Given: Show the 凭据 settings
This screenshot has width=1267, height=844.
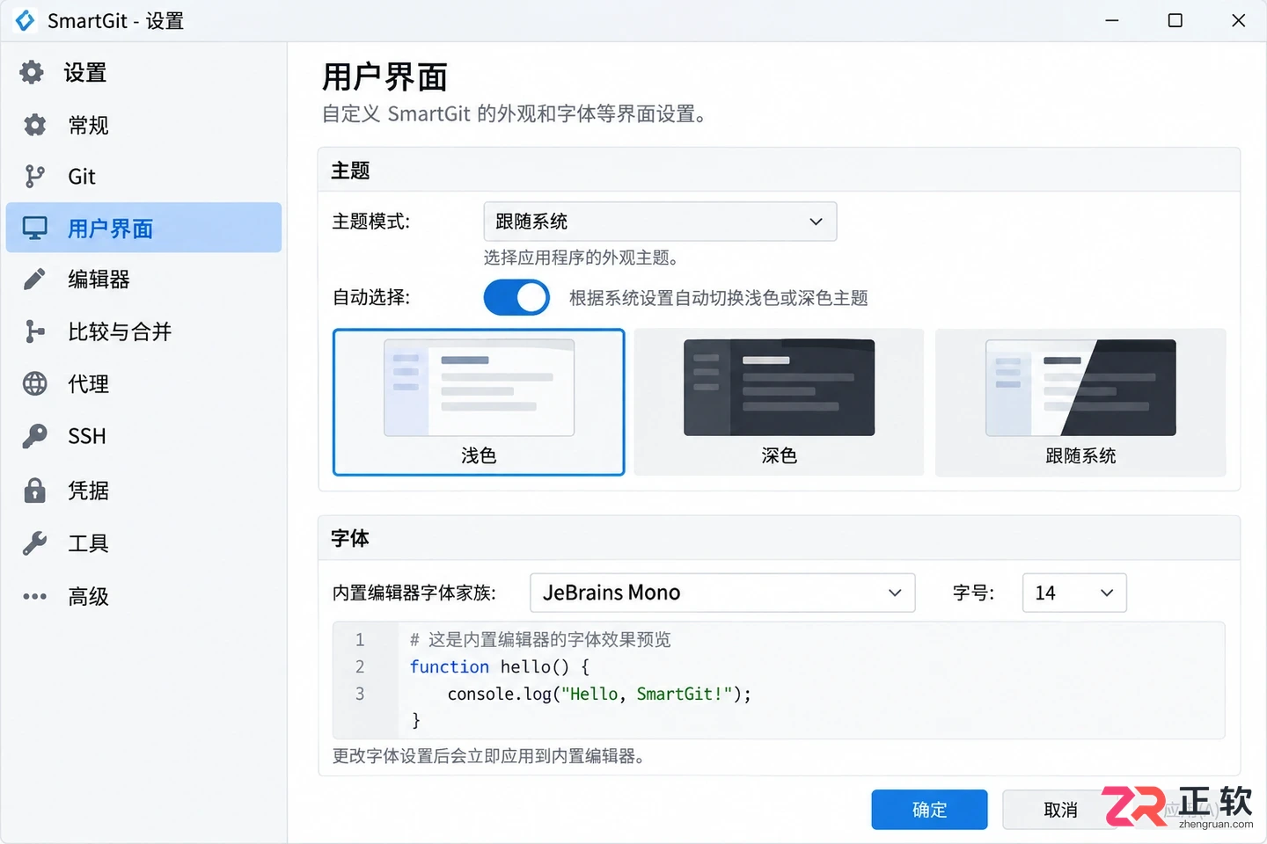Looking at the screenshot, I should 143,490.
